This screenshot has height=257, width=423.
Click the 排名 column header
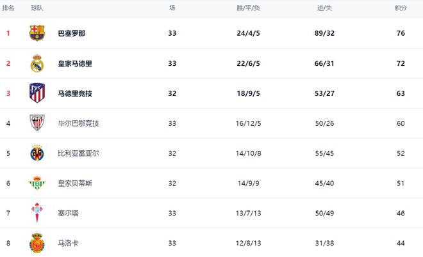pyautogui.click(x=8, y=8)
